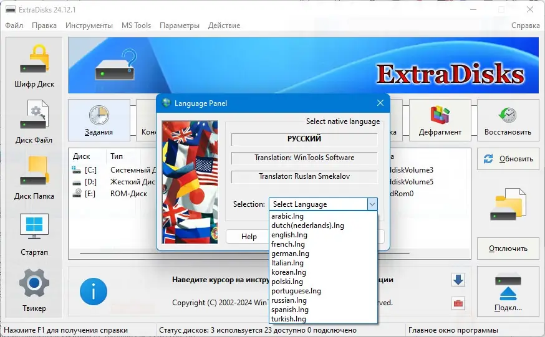Image resolution: width=545 pixels, height=337 pixels.
Task: Click the Подкл... mount disk button
Action: [508, 291]
